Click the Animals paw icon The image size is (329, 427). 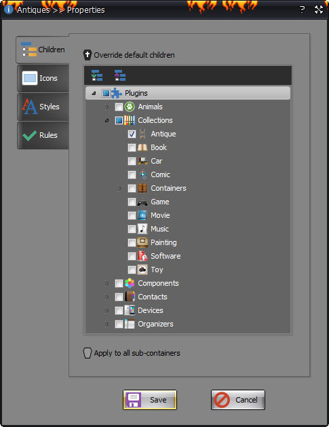tap(130, 107)
